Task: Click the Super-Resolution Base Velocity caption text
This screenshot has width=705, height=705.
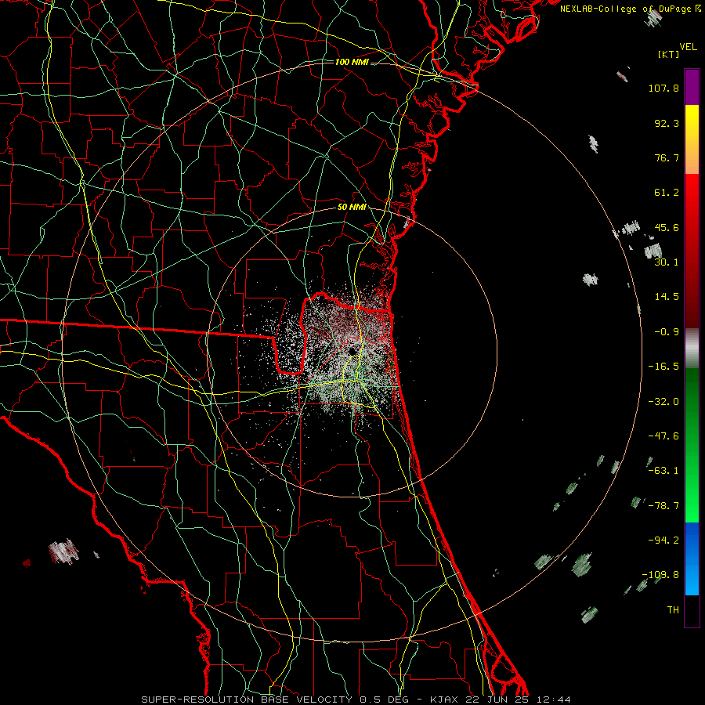Action: [x=356, y=700]
